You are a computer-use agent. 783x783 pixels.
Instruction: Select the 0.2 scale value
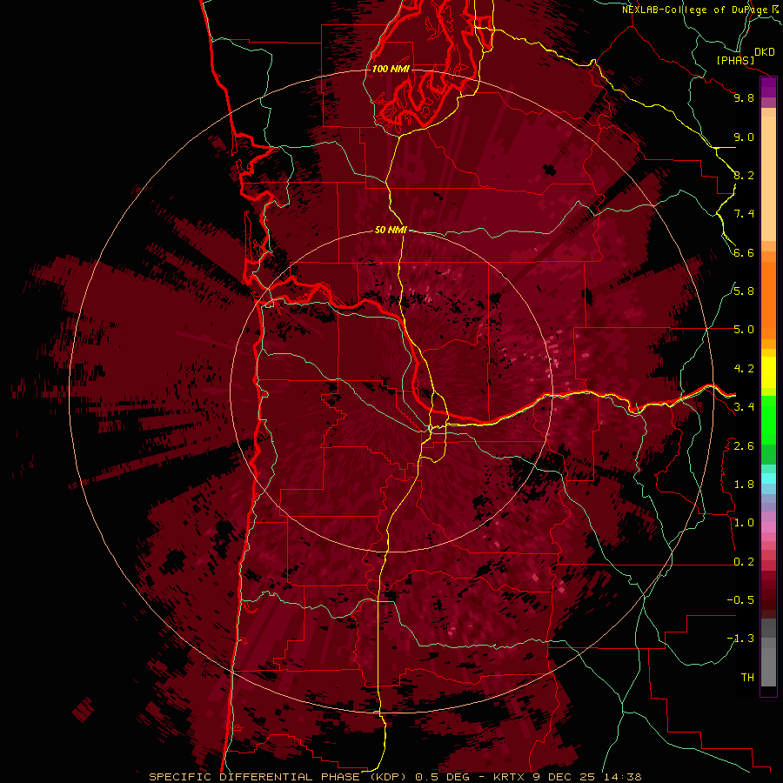pyautogui.click(x=744, y=562)
